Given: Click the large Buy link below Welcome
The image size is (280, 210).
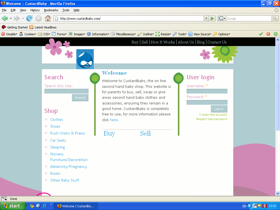Looking at the screenshot, I should (109, 133).
